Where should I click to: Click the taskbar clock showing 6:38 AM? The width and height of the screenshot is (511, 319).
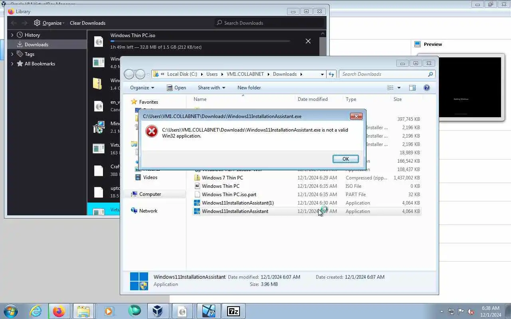(491, 311)
